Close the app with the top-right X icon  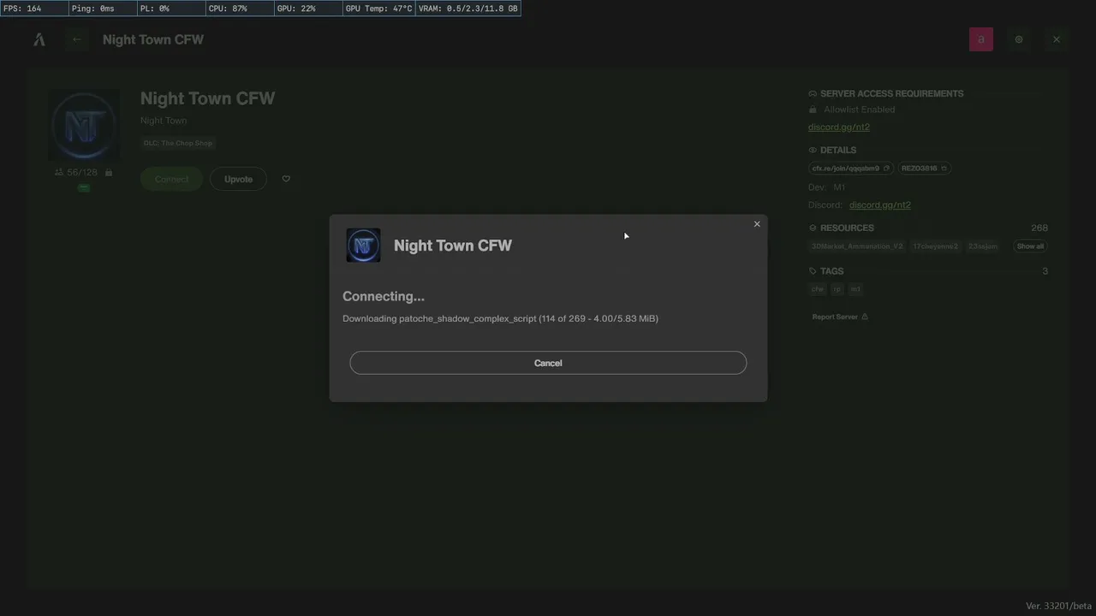pyautogui.click(x=1057, y=39)
